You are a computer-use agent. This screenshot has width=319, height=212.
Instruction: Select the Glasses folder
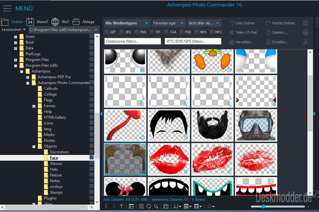(56, 164)
